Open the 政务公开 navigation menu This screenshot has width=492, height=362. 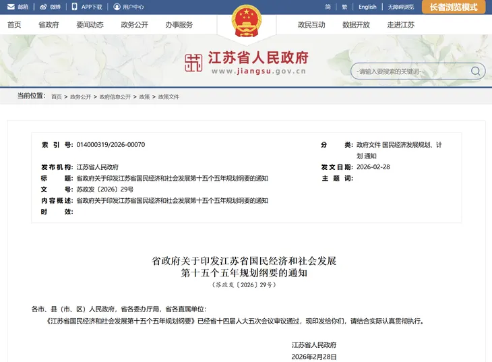(134, 25)
